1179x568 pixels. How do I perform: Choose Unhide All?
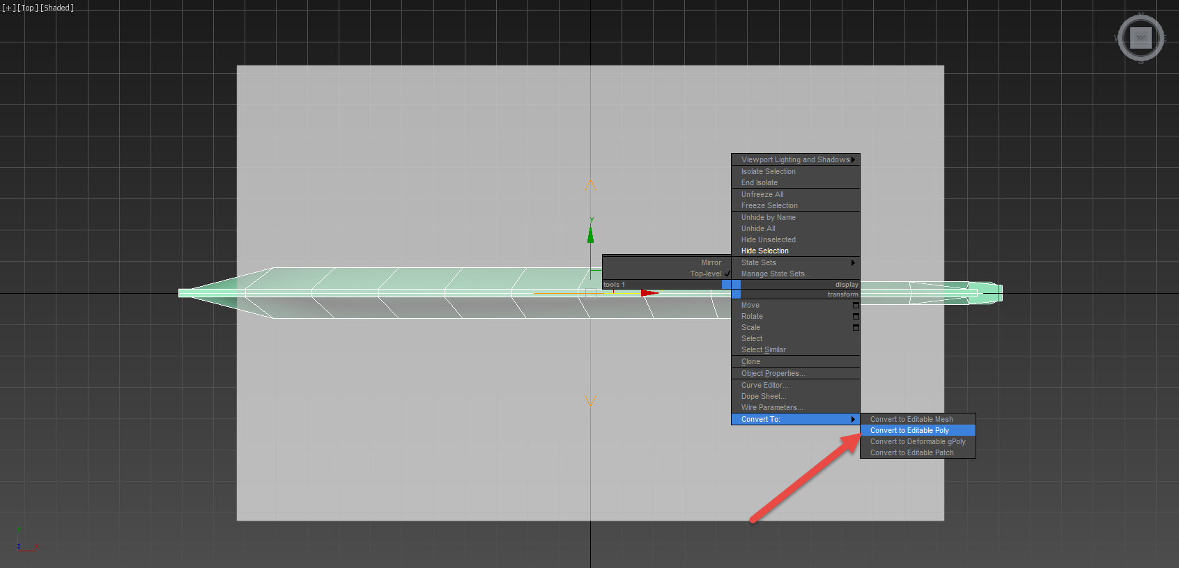[x=796, y=229]
